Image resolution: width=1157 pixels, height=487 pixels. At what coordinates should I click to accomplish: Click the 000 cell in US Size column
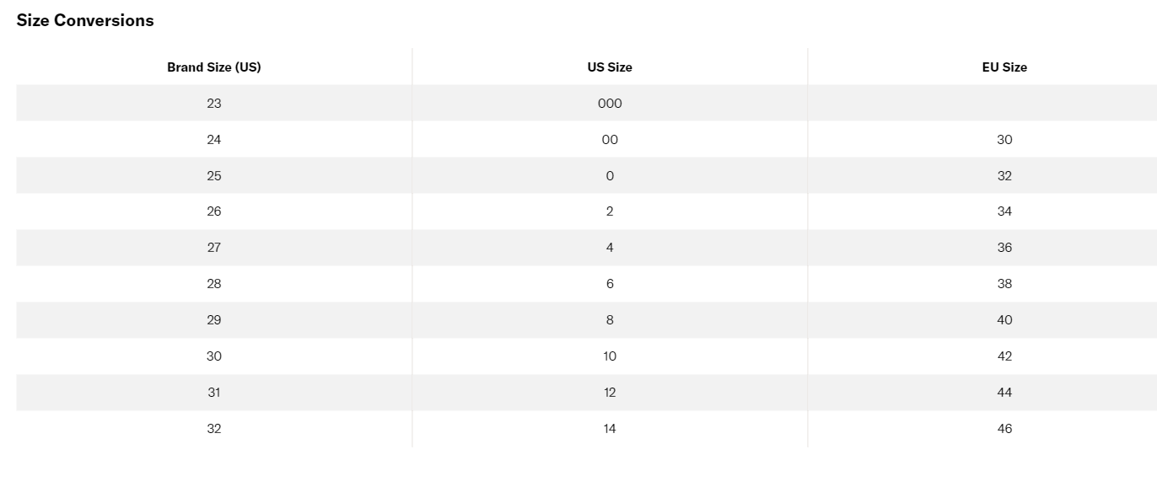[610, 104]
